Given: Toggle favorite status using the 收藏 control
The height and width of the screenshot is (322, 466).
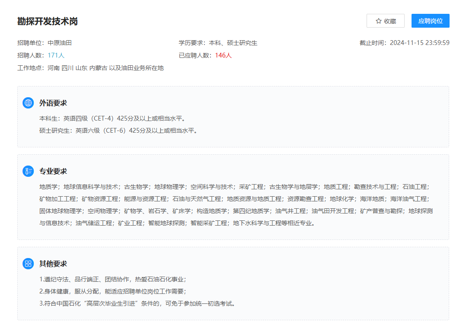Looking at the screenshot, I should 385,20.
